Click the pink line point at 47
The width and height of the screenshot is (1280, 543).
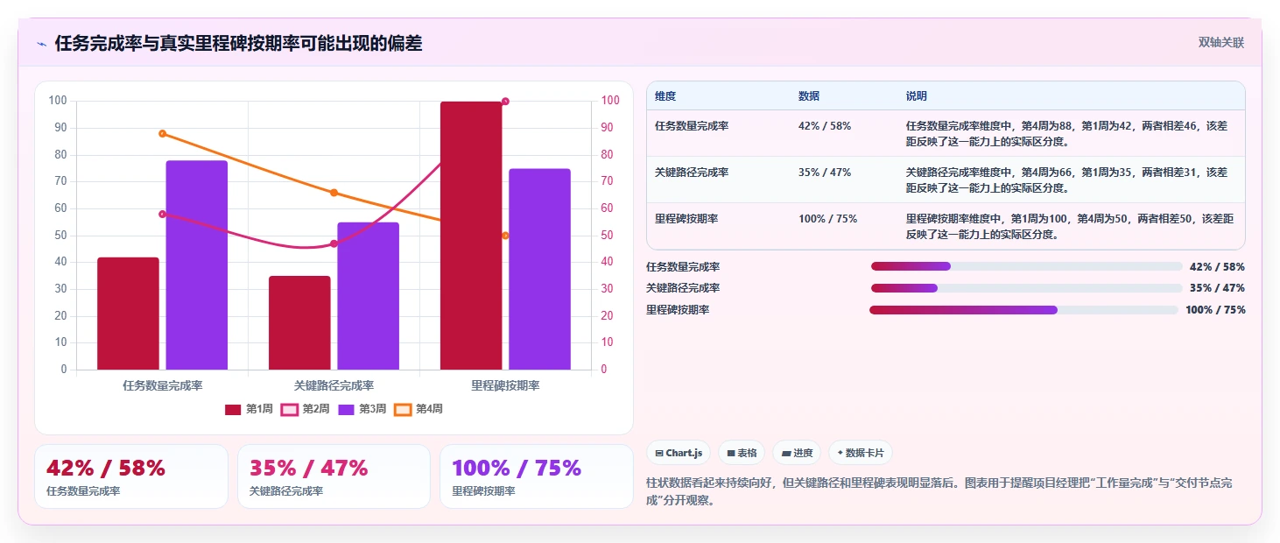pyautogui.click(x=334, y=243)
